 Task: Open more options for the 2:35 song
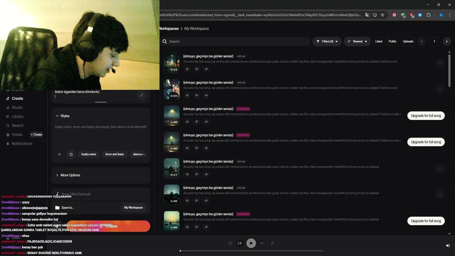coord(440,89)
